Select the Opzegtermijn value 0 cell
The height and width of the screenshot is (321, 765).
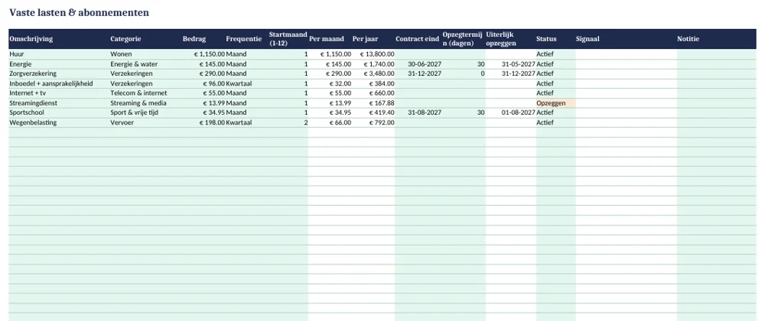click(x=464, y=73)
